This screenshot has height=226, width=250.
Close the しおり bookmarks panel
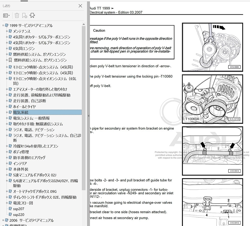pos(80,6)
